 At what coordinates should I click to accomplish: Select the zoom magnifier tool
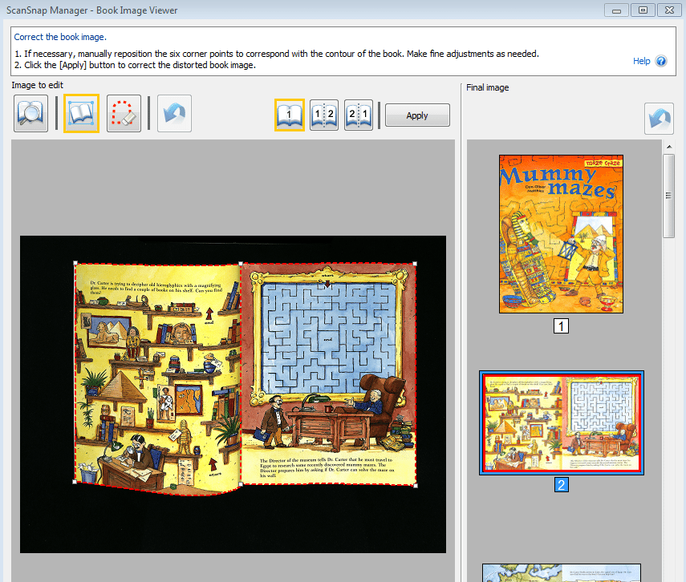pos(30,114)
